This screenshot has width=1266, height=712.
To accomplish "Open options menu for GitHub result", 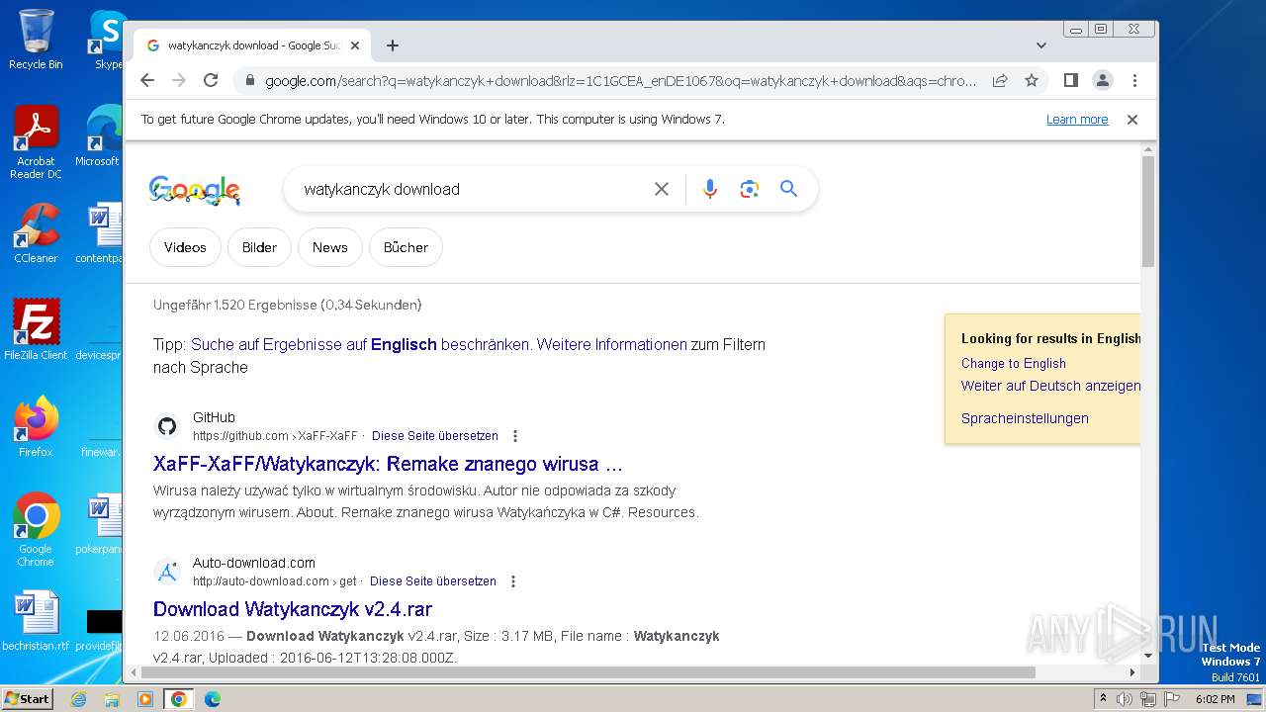I will point(514,436).
